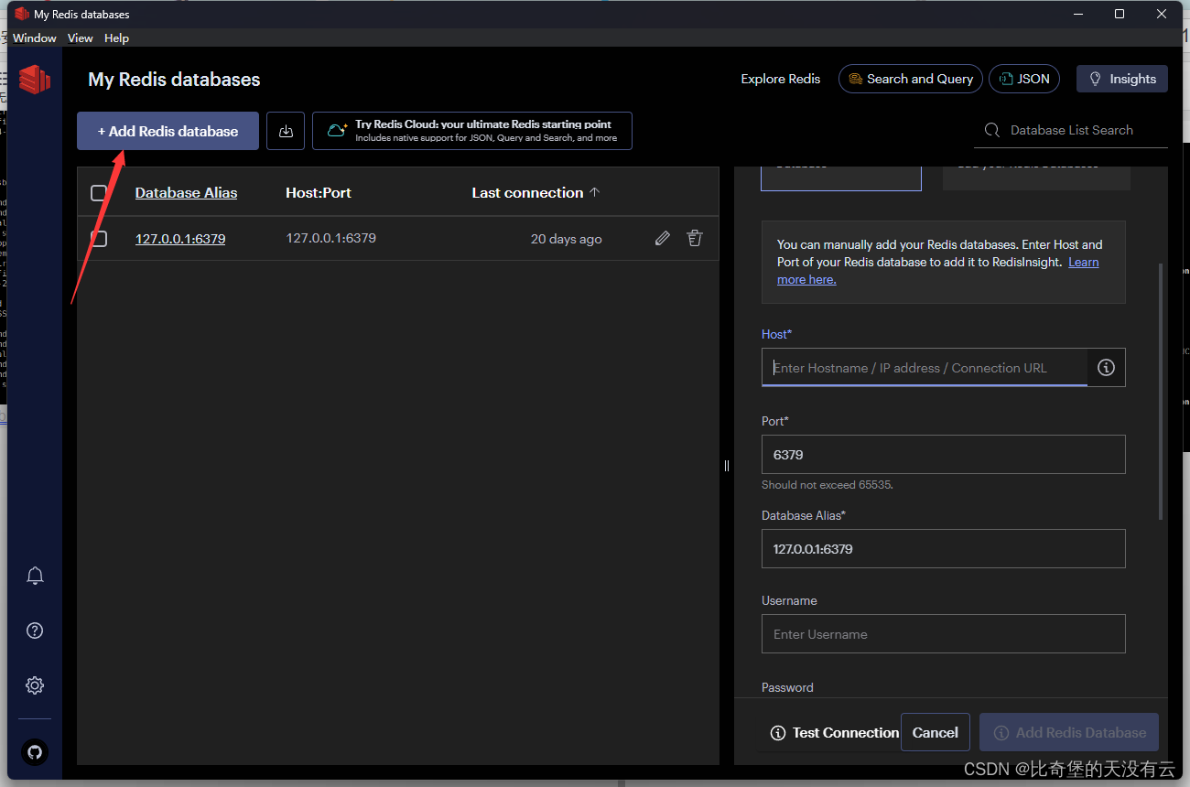Viewport: 1190px width, 787px height.
Task: Delete the 127.0.0.1:6379 database with trash icon
Action: click(x=695, y=238)
